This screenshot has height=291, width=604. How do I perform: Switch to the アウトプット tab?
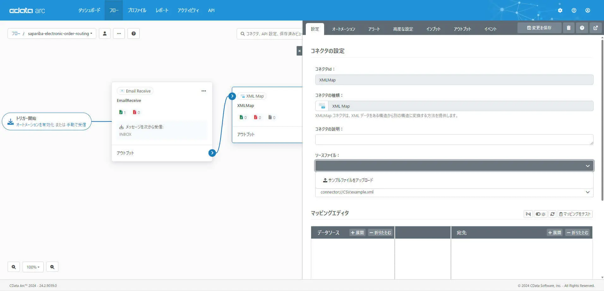[x=462, y=29]
